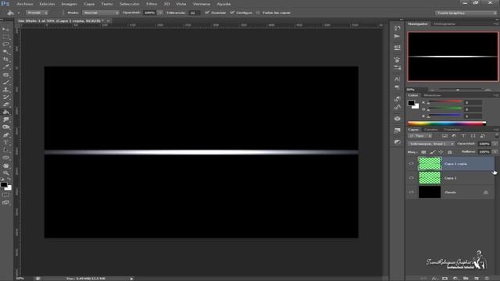500x281 pixels.
Task: Open the layer blend mode dropdown
Action: click(x=431, y=144)
